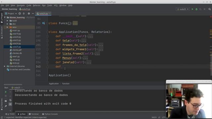Open the VCS menu
The image size is (212, 119).
(56, 5)
